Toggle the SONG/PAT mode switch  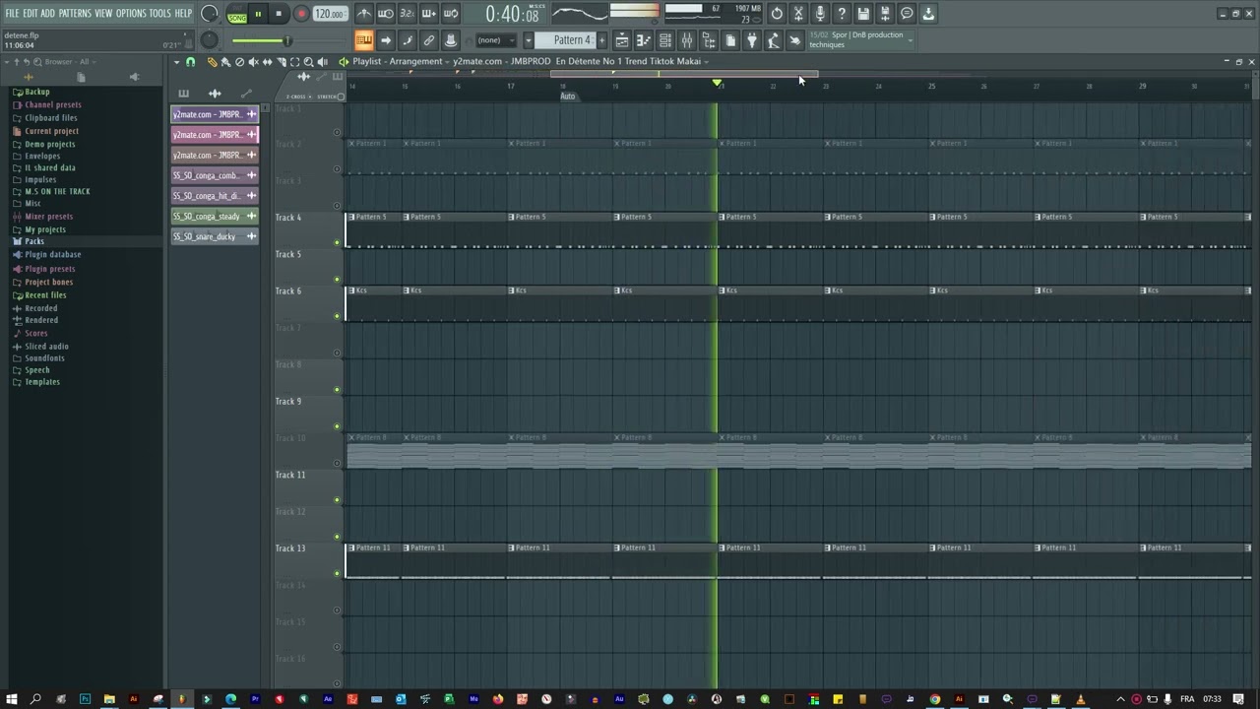tap(237, 15)
